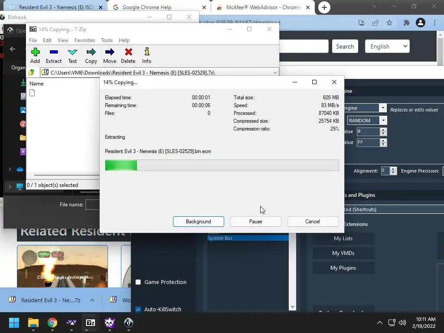Image resolution: width=444 pixels, height=333 pixels.
Task: Select the file icon in the 7-Zip list
Action: tap(32, 93)
